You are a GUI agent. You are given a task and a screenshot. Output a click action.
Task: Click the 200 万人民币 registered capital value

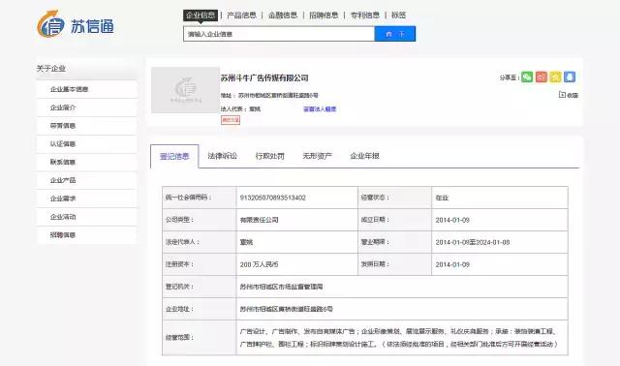tap(259, 264)
